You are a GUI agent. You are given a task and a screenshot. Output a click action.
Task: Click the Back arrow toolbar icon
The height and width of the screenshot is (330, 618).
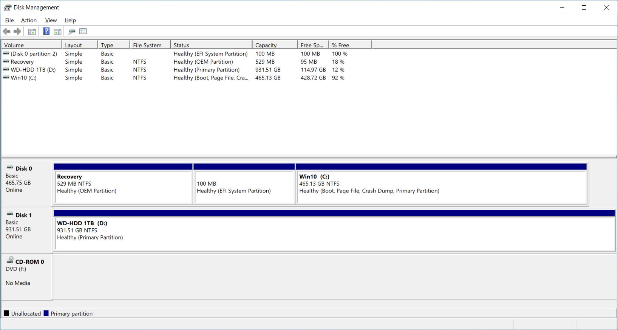tap(6, 31)
